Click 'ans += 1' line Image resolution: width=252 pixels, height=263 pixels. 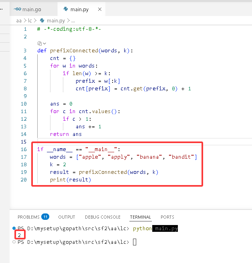[x=89, y=127]
